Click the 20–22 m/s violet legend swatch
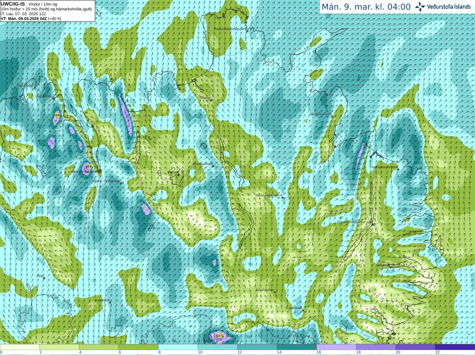The height and width of the screenshot is (355, 475). [x=416, y=347]
